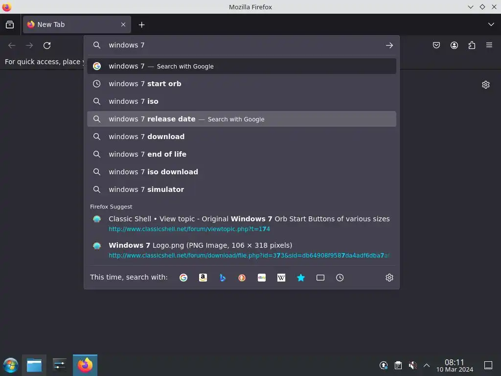Choose 'windows 7 release date' suggestion
Viewport: 501px width, 376px height.
click(242, 119)
